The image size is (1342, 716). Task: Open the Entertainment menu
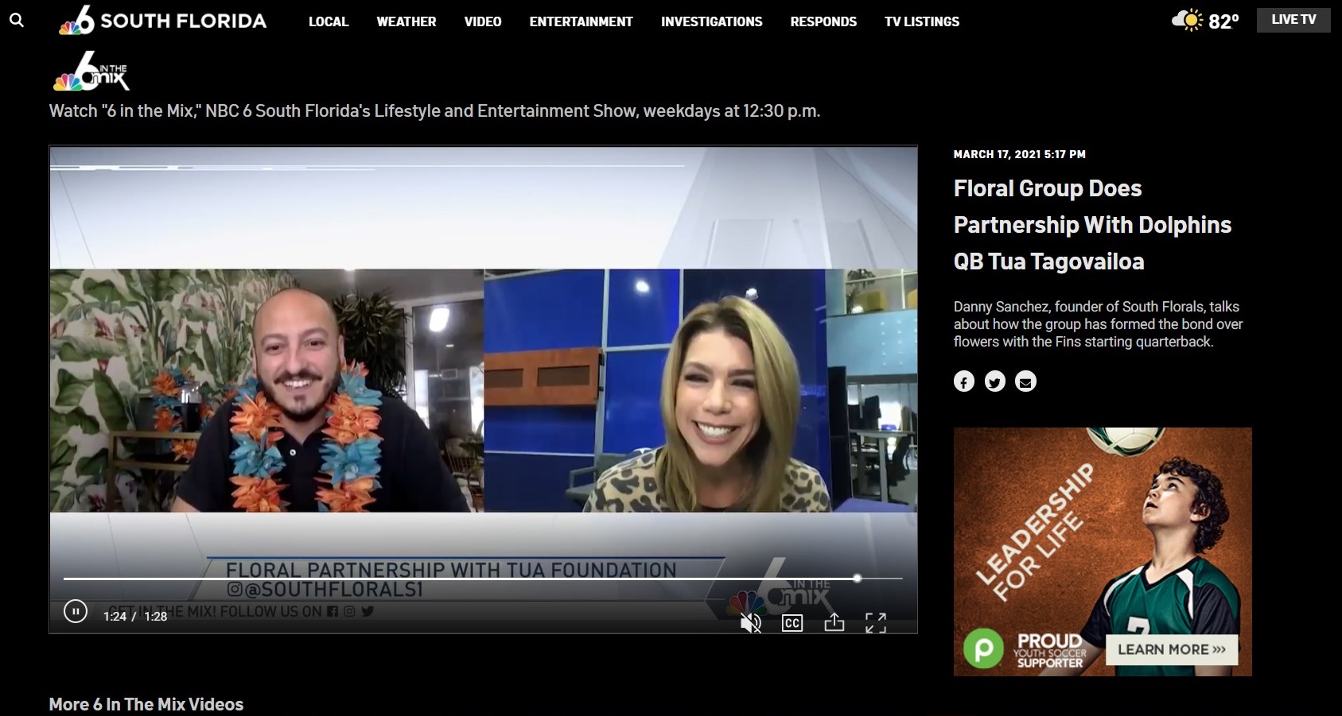[x=582, y=21]
